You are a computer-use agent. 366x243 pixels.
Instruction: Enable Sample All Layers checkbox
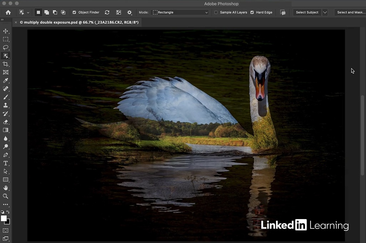(216, 13)
